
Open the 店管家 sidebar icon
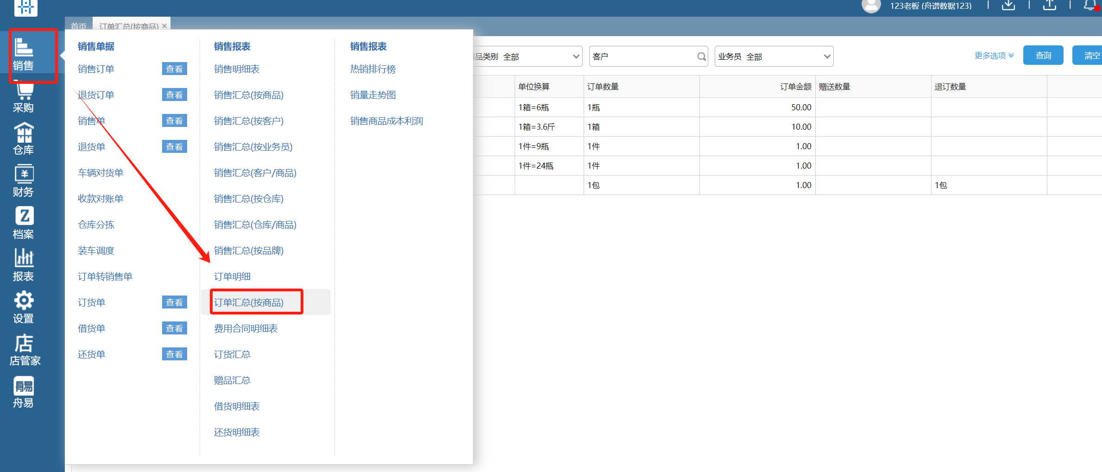click(x=24, y=350)
